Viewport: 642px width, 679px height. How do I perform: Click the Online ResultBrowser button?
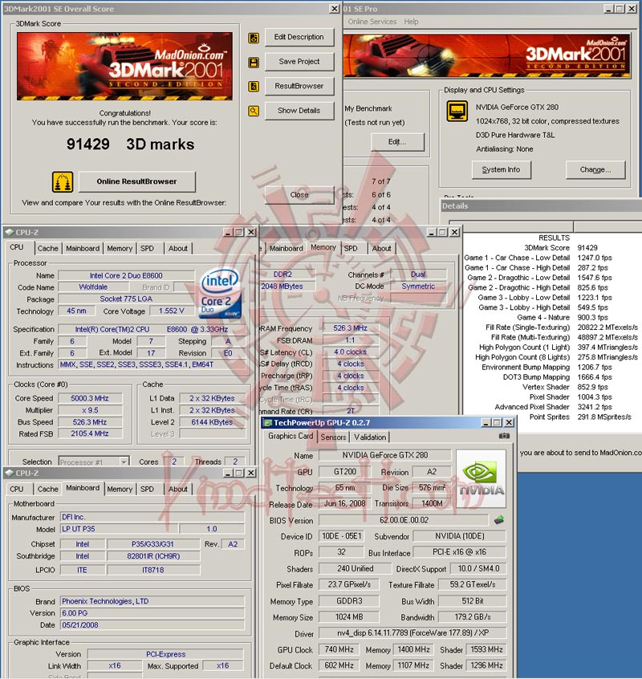tap(136, 181)
